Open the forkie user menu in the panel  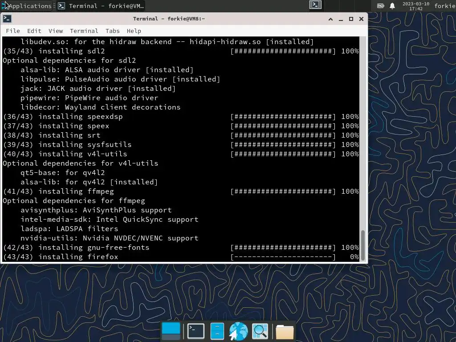445,6
